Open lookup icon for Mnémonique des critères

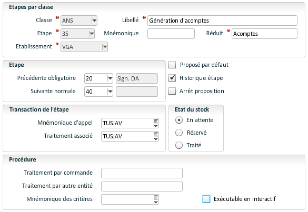[155, 199]
